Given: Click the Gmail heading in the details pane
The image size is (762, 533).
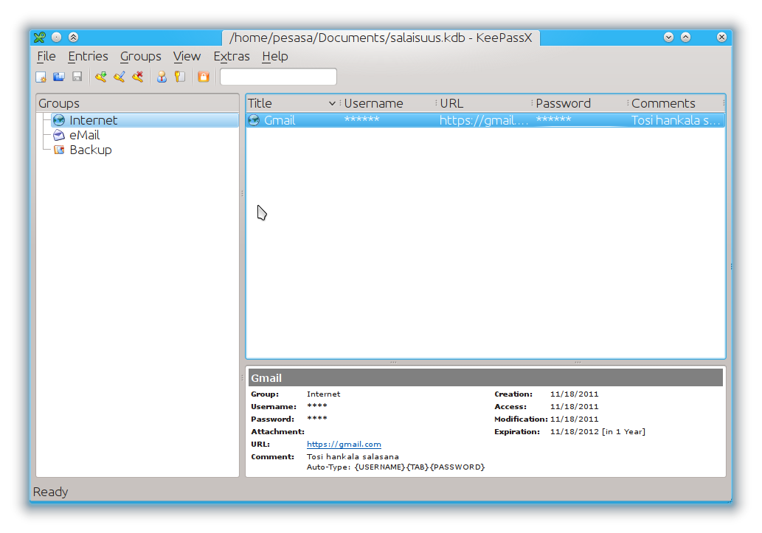Looking at the screenshot, I should coord(266,378).
